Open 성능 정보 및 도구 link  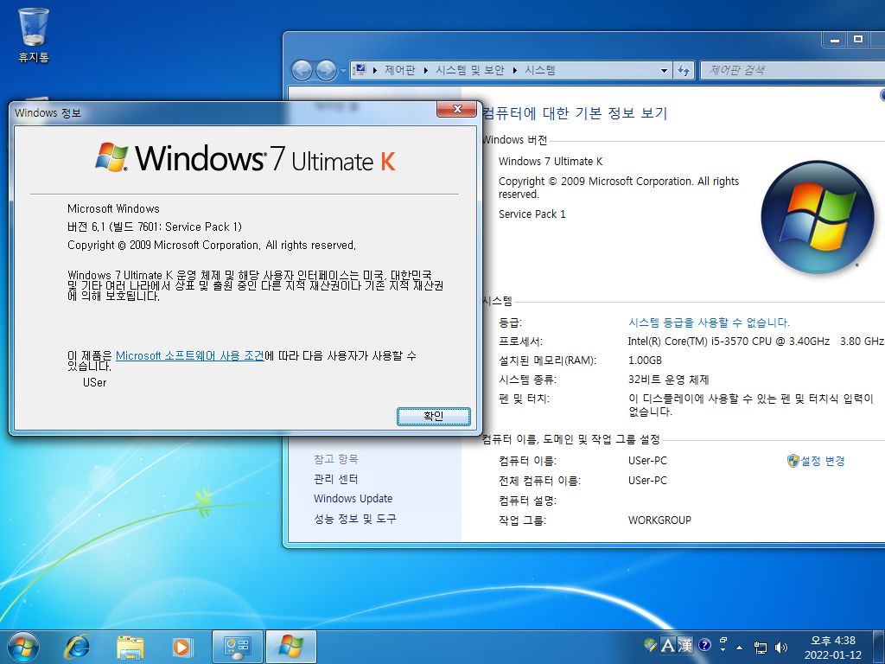(x=355, y=519)
